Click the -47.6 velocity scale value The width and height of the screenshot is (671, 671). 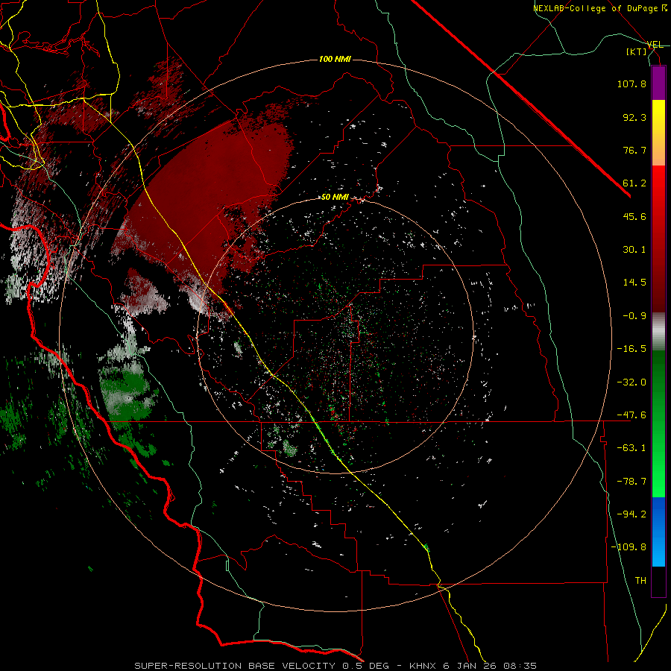pos(631,415)
